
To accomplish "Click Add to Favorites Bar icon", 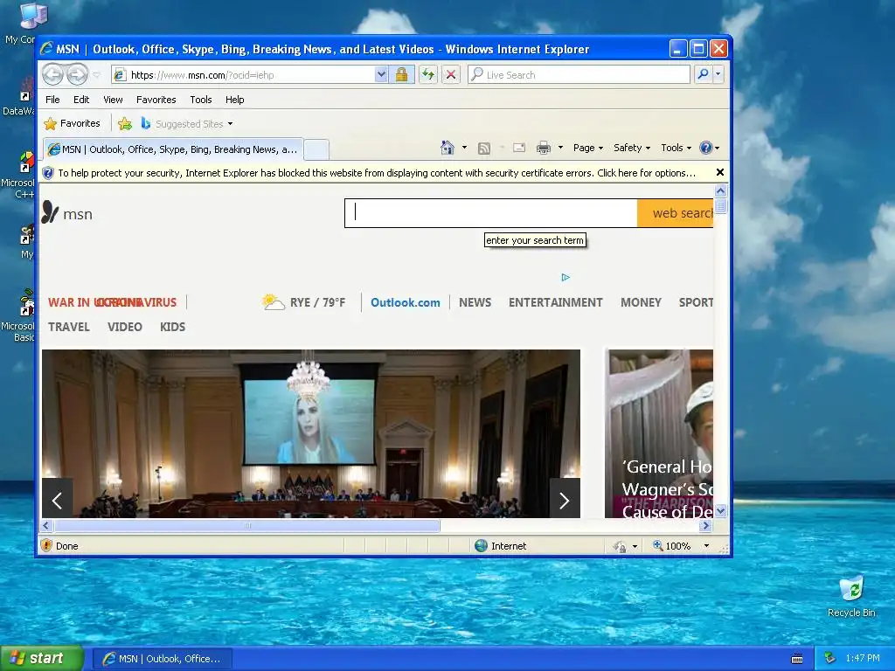I will tap(125, 124).
